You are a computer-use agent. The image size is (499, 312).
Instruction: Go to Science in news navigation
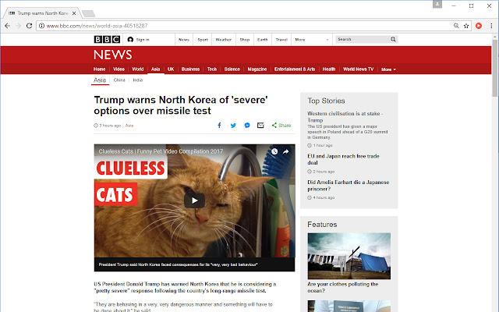[232, 69]
